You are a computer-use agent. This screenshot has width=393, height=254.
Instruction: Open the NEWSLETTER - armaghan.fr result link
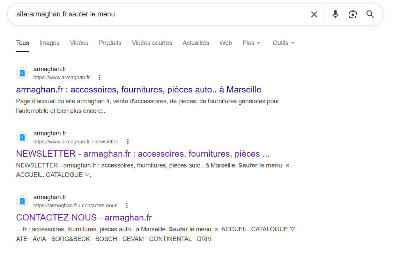pyautogui.click(x=142, y=154)
